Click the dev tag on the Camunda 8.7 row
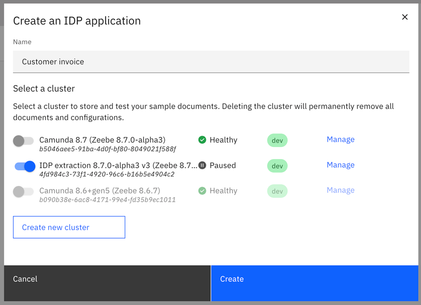Viewport: 421px width, 305px height. [x=277, y=140]
